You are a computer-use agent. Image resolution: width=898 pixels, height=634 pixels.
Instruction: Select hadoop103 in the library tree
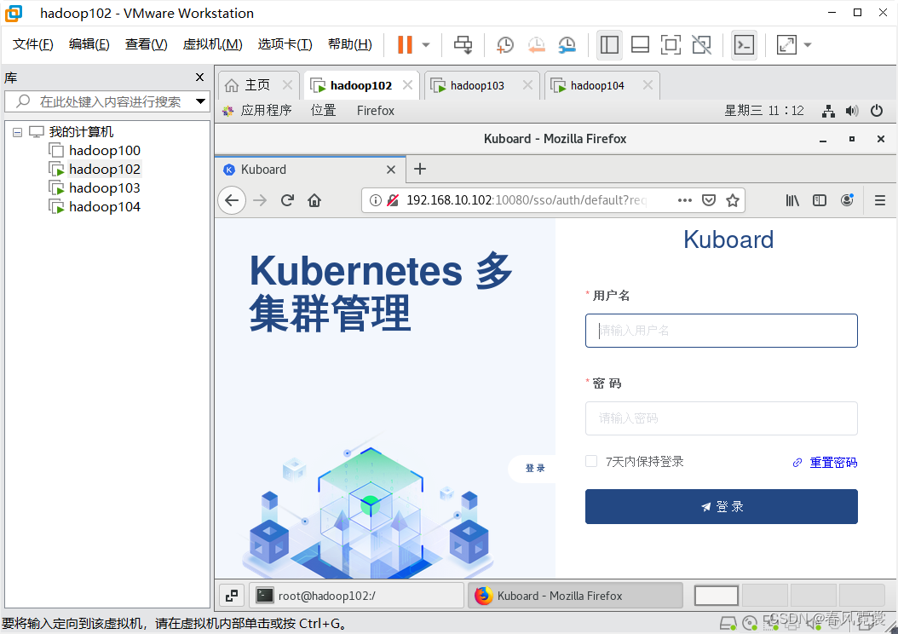(104, 188)
